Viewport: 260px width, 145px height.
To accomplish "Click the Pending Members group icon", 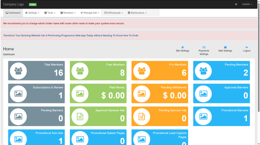I will (x=203, y=71).
